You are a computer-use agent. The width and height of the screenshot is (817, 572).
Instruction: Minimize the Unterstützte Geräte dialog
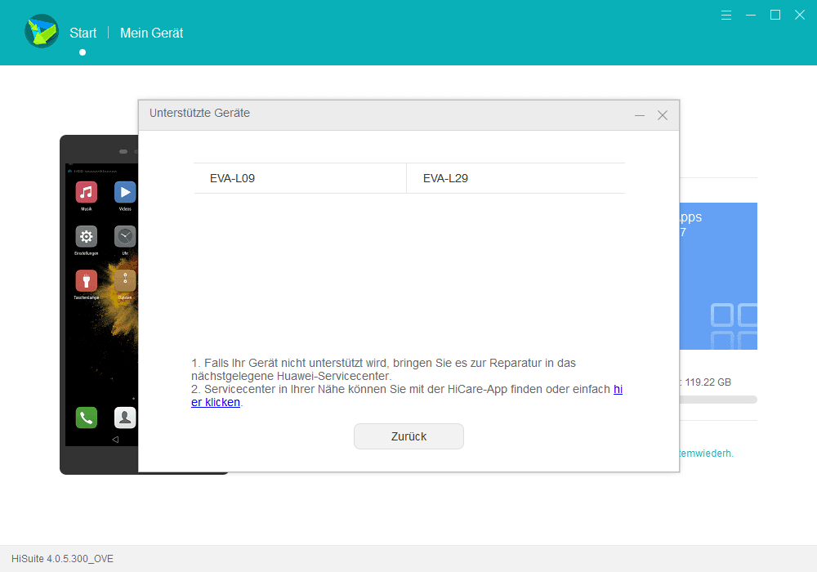[640, 115]
